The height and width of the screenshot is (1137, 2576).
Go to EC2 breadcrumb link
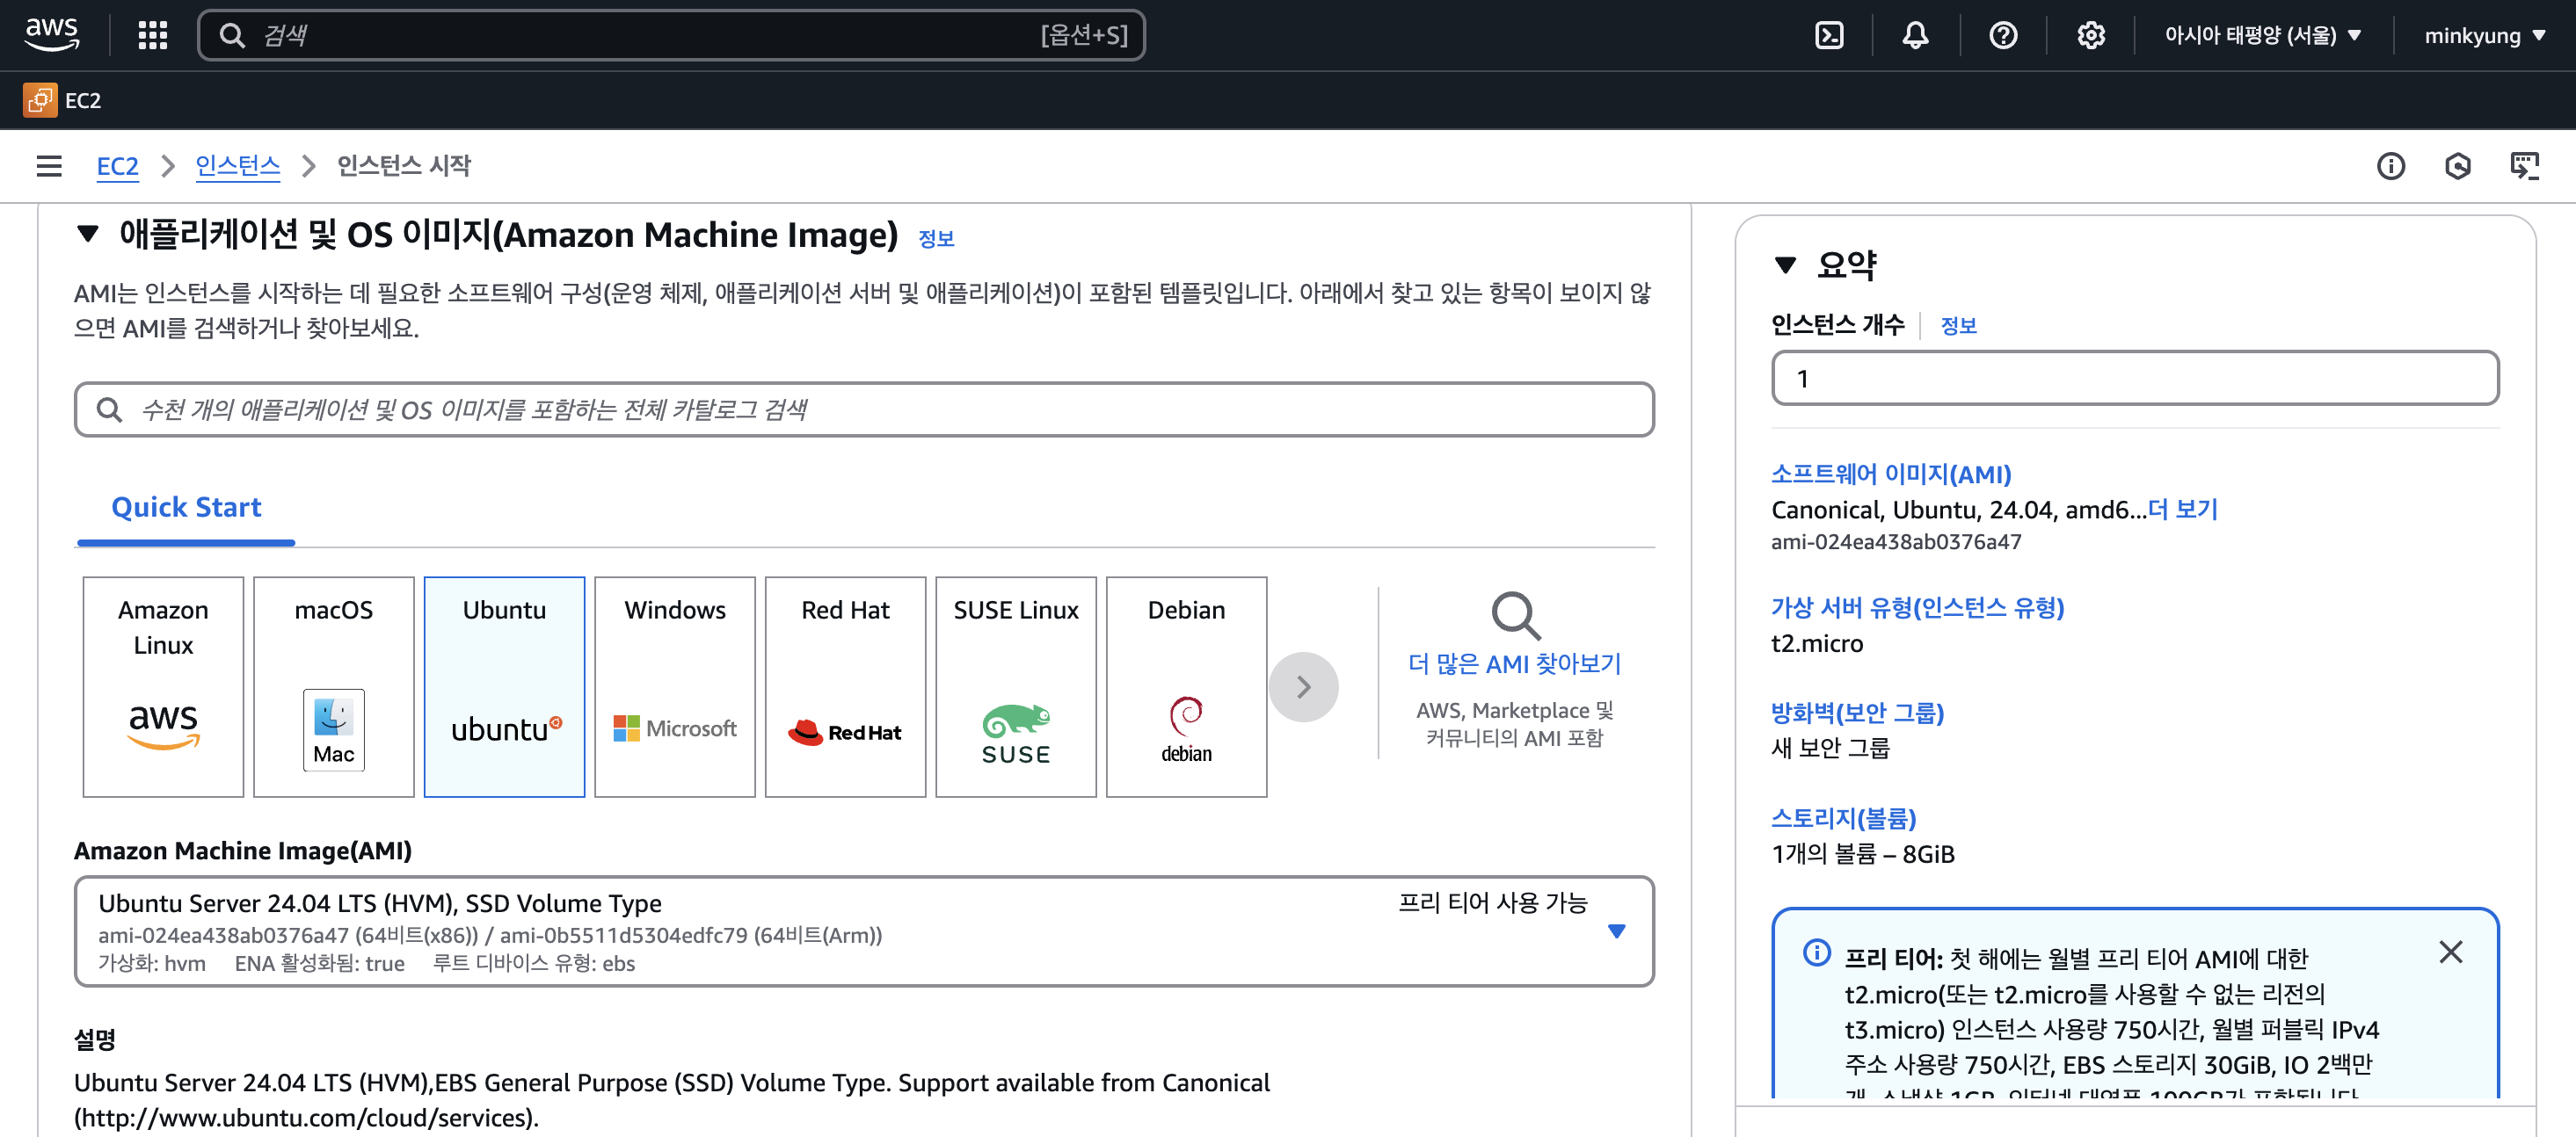(117, 166)
